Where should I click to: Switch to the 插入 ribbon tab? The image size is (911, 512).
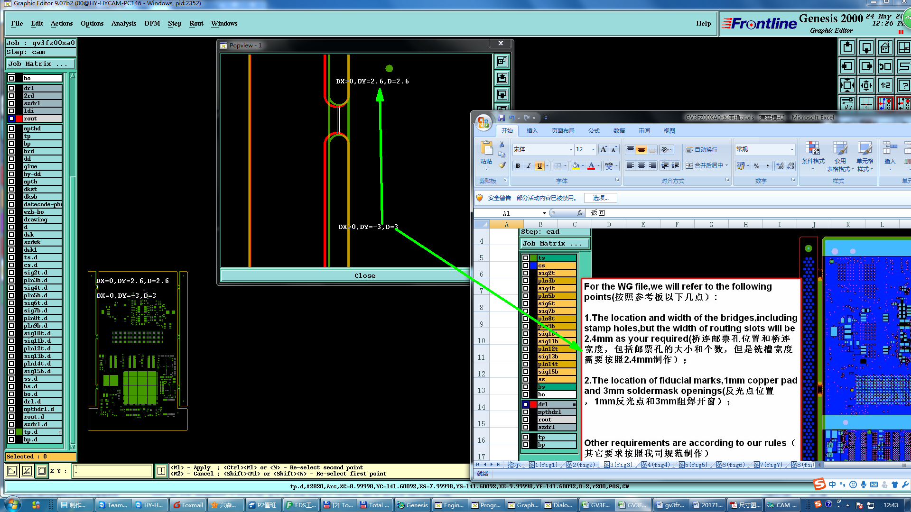532,131
